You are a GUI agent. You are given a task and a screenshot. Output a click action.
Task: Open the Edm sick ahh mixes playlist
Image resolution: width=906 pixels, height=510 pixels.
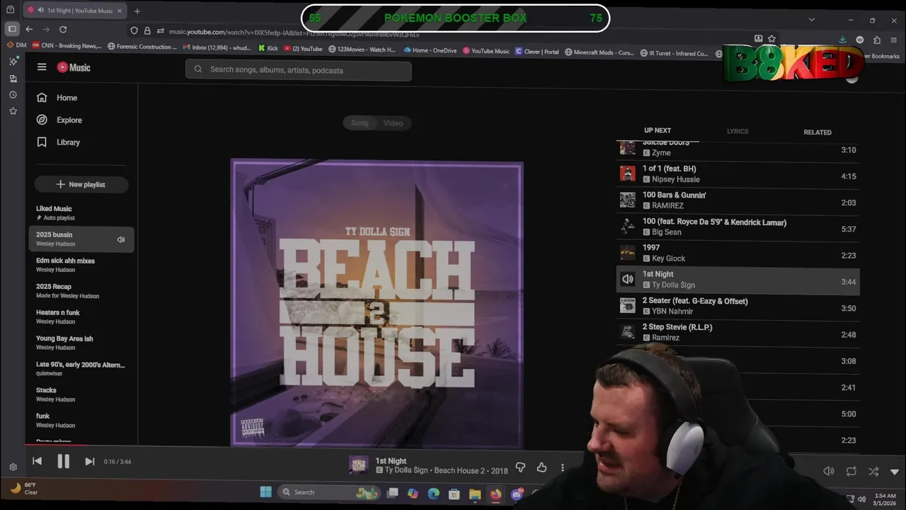(x=81, y=265)
